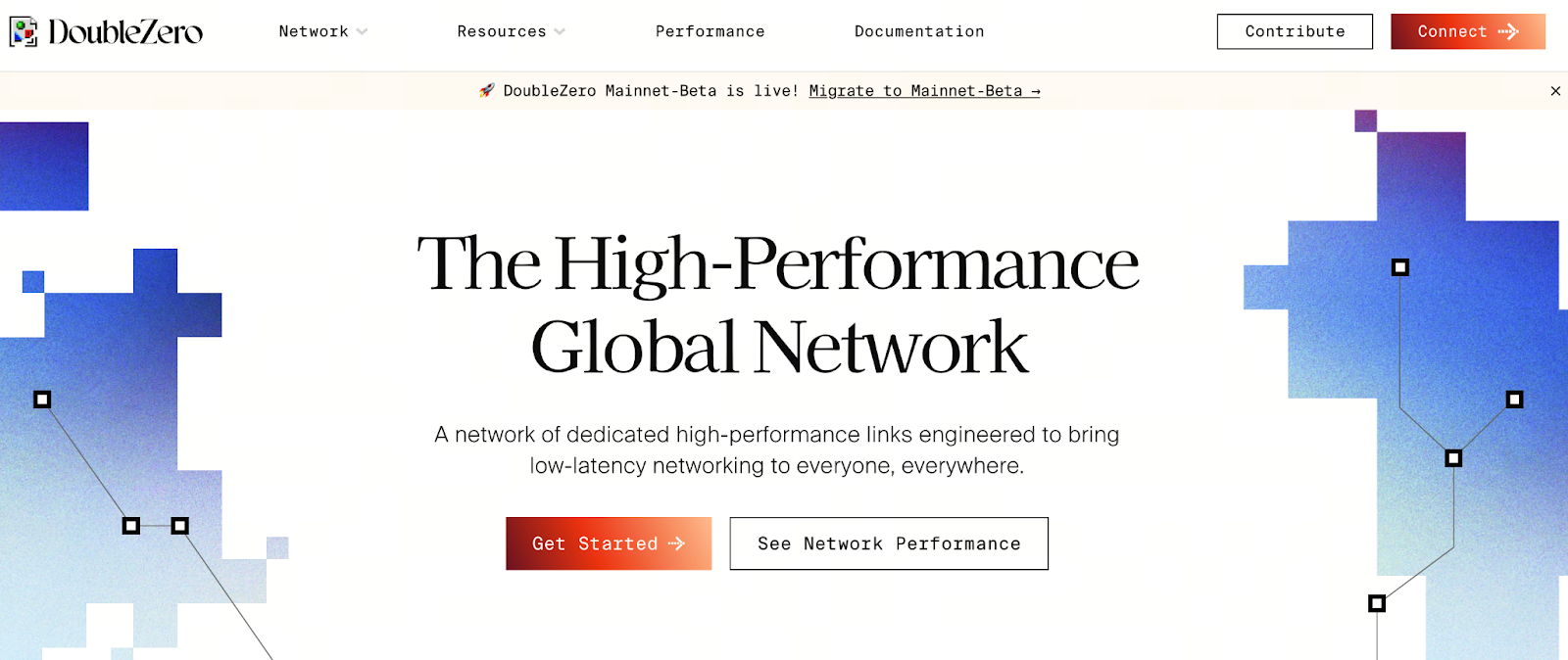Click the DoubleZero logo icon
The width and height of the screenshot is (1568, 660).
click(24, 31)
